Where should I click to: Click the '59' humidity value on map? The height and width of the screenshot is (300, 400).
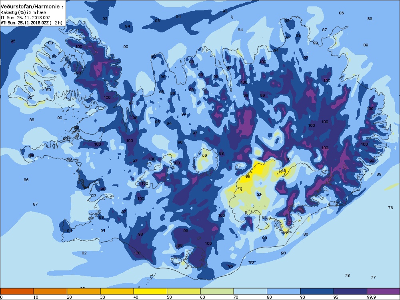point(204,155)
